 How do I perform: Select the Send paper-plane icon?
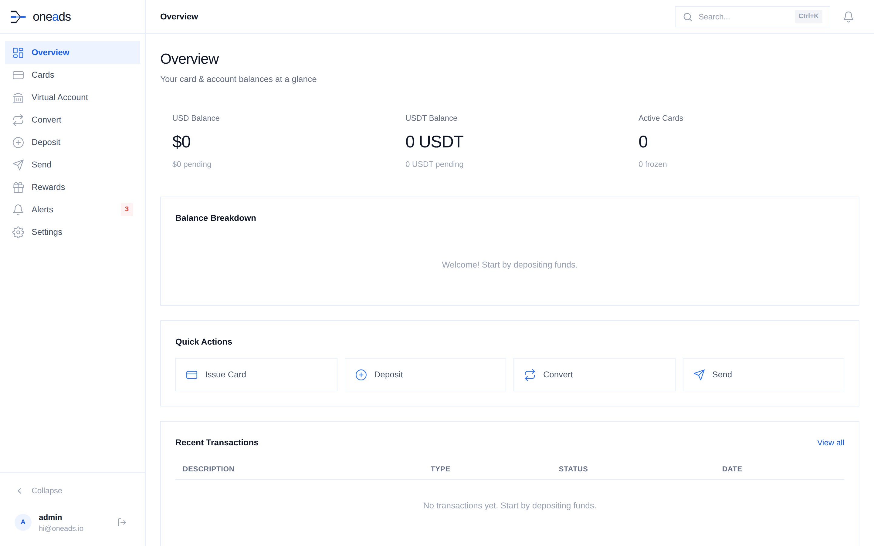click(x=18, y=165)
